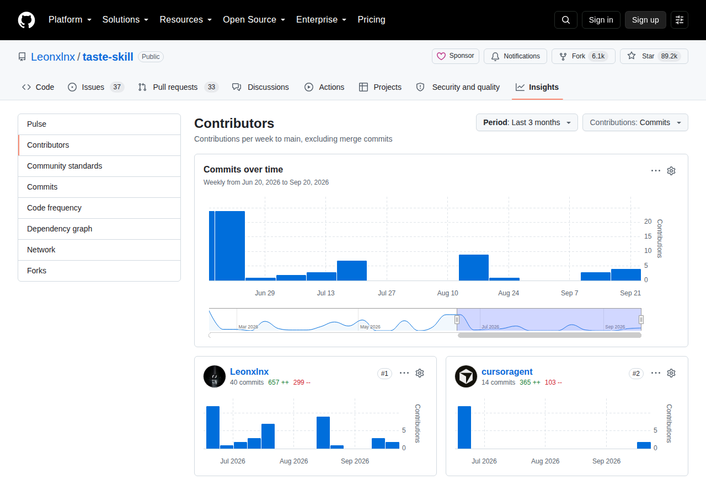The width and height of the screenshot is (706, 496).
Task: Open the Leonxlnx contributor profile link
Action: tap(249, 371)
